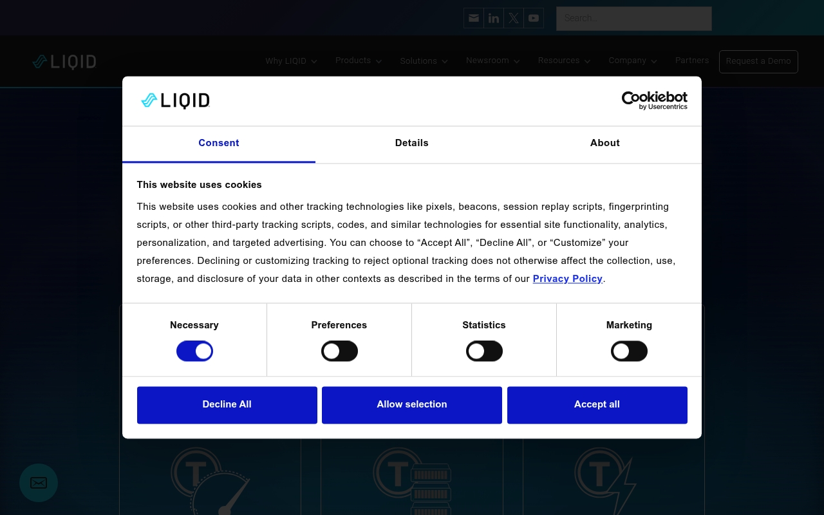Viewport: 824px width, 515px height.
Task: Click the Necessary category label
Action: tap(194, 325)
